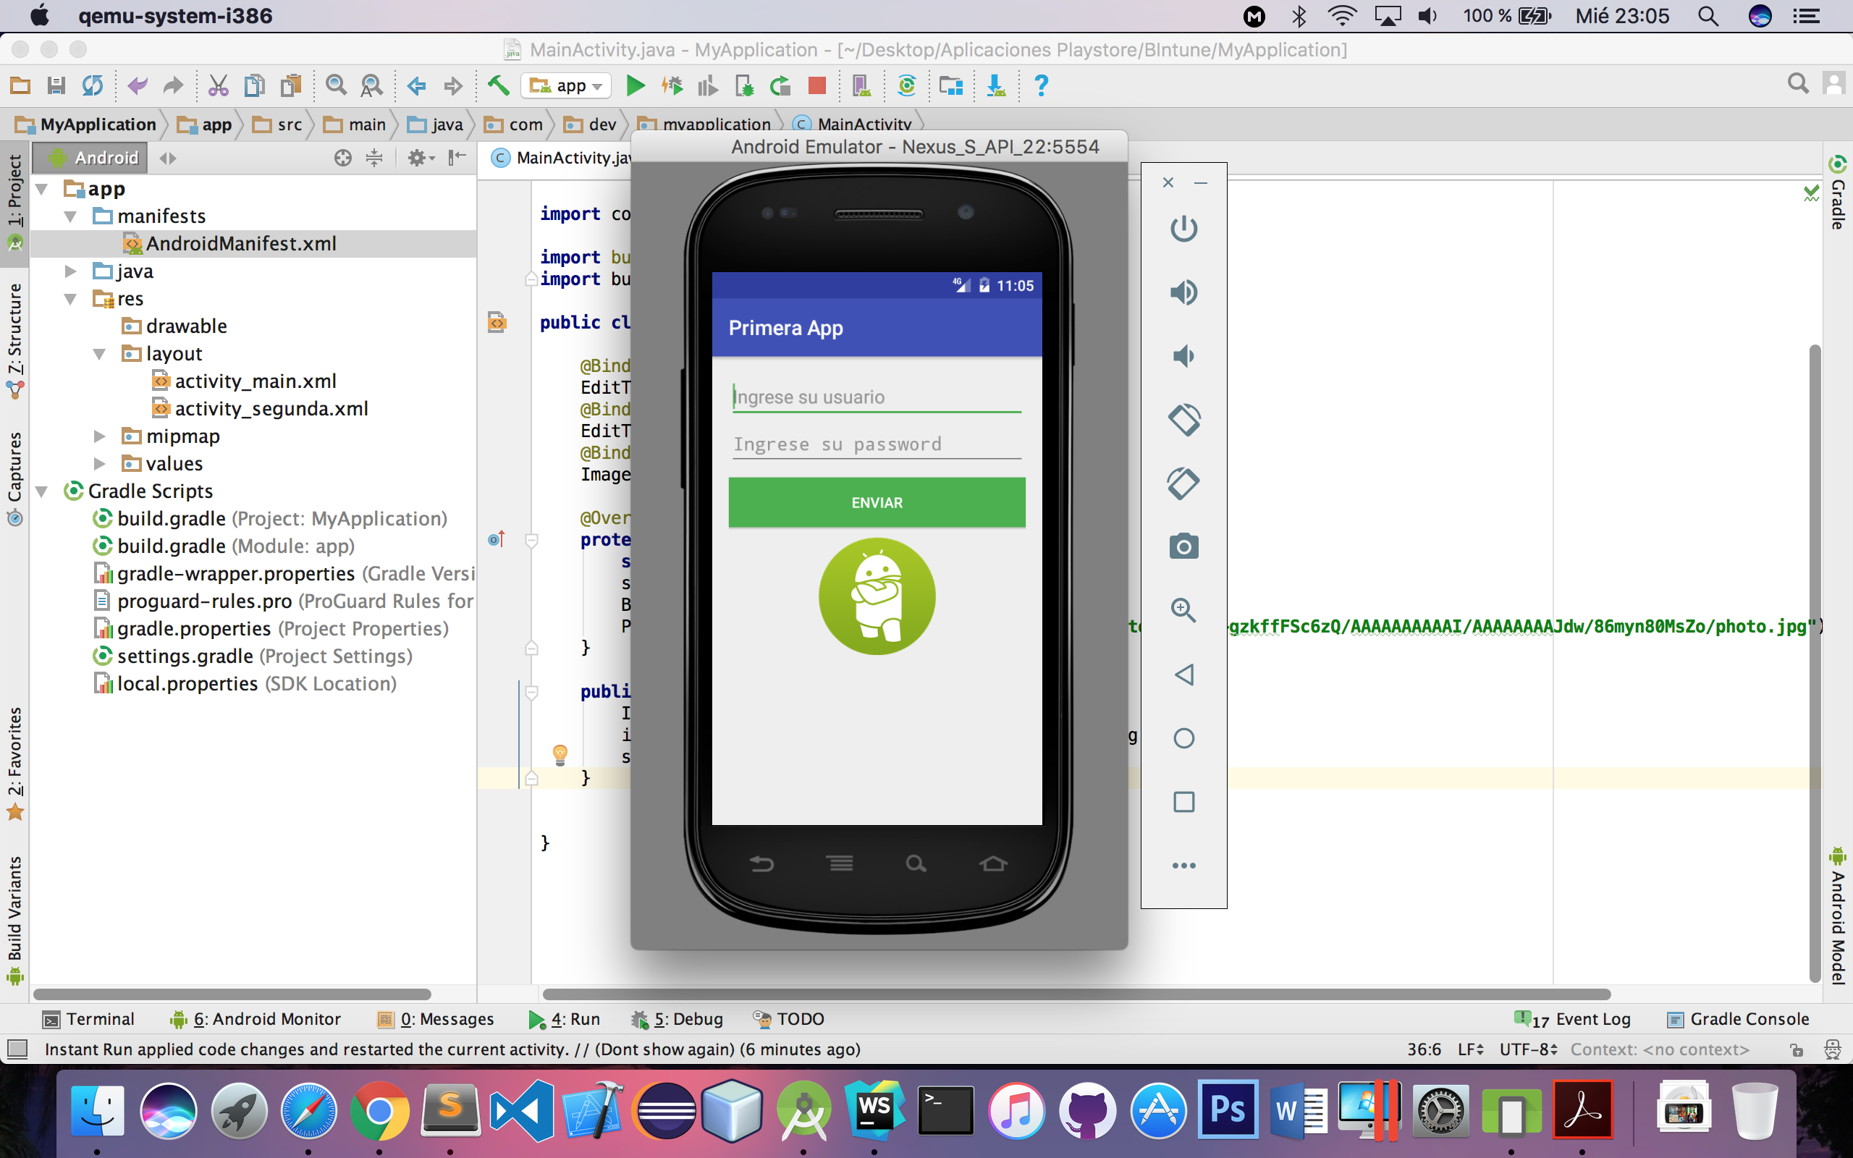
Task: Expand the java folder
Action: pos(70,271)
